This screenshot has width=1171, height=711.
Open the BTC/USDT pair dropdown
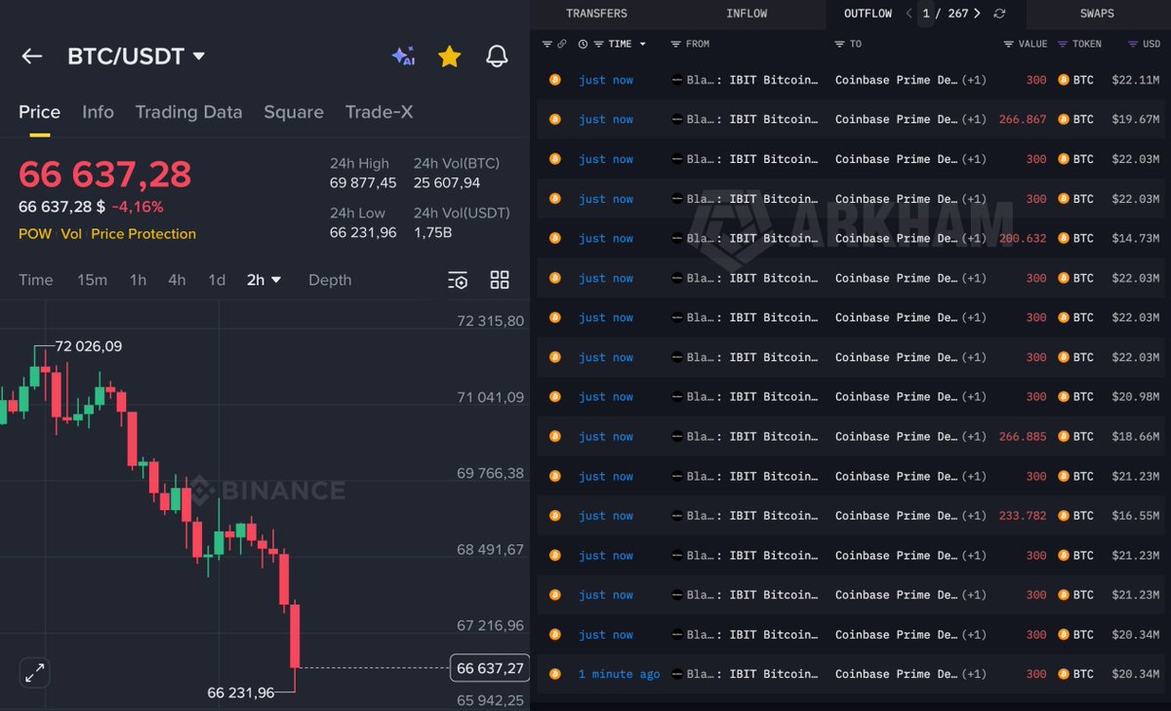coord(137,57)
